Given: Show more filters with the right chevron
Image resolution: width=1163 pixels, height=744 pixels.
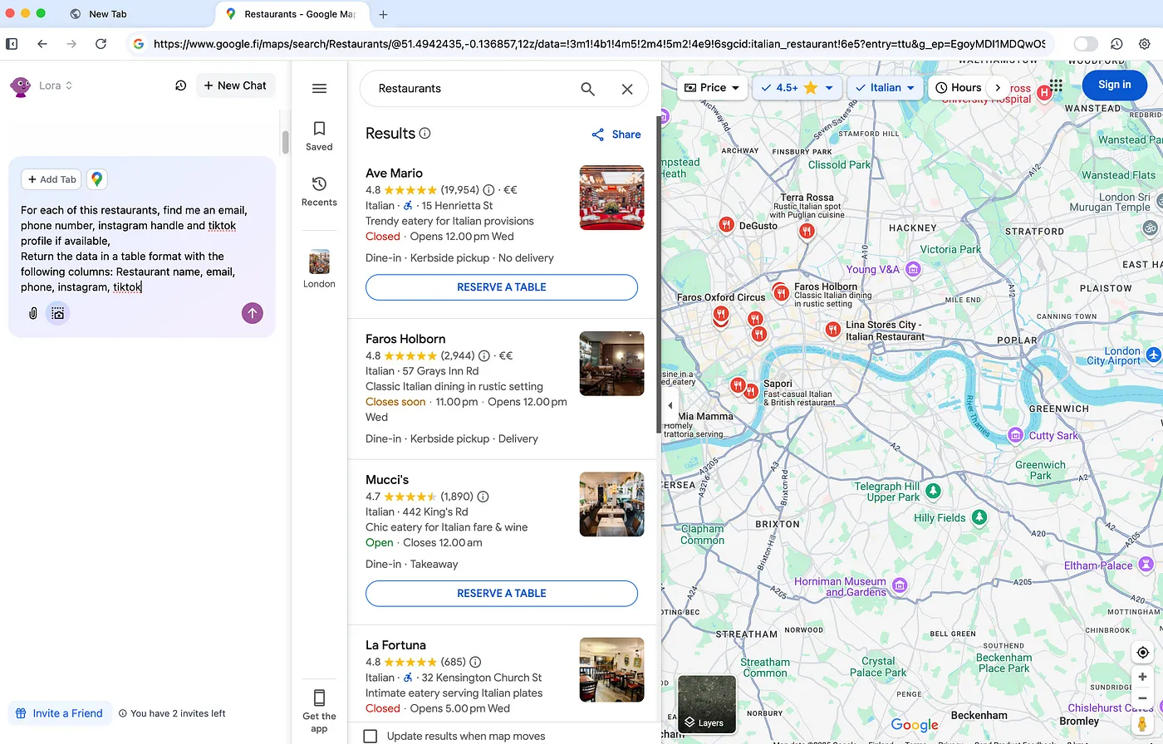Looking at the screenshot, I should (x=998, y=87).
